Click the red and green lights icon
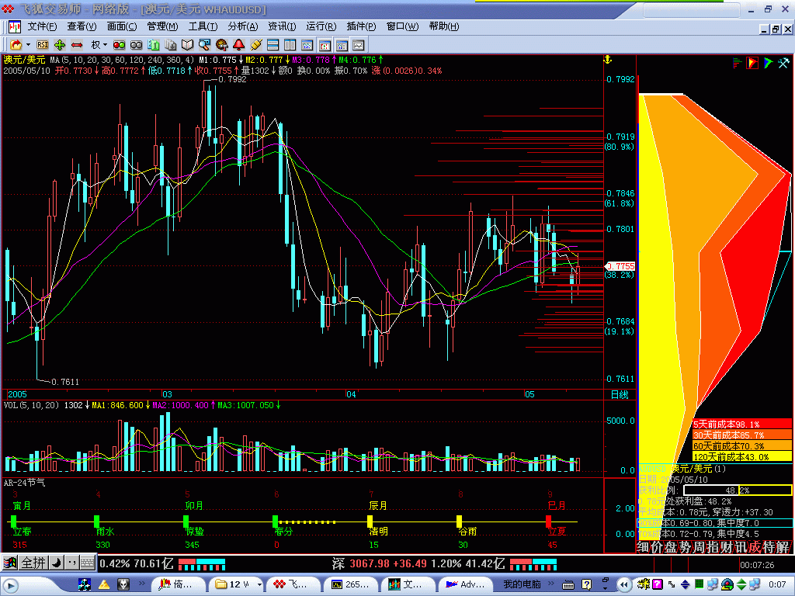 (x=119, y=45)
